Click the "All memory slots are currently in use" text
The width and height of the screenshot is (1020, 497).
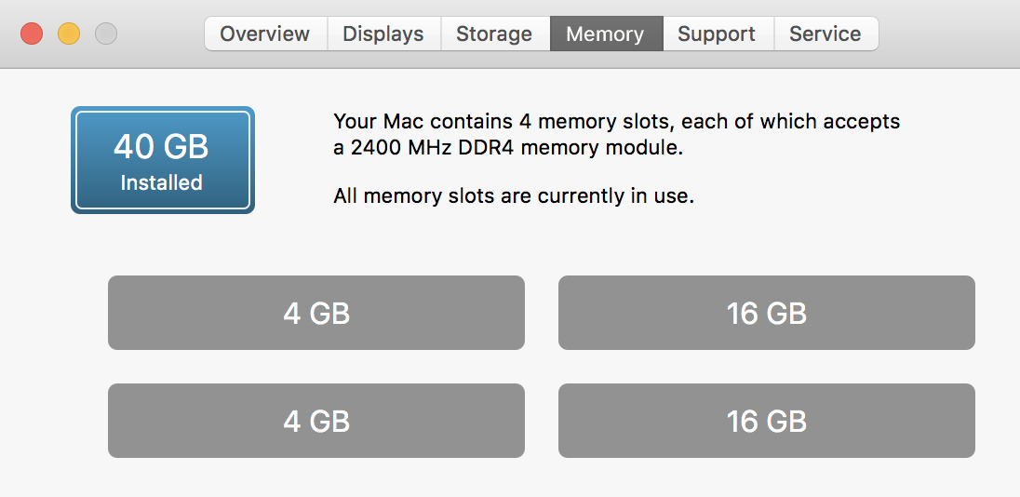(514, 196)
